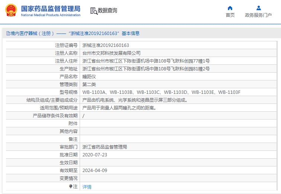The height and width of the screenshot is (194, 281).
Task: Select approval department 浙江省药品监督管理局
Action: 105,147
